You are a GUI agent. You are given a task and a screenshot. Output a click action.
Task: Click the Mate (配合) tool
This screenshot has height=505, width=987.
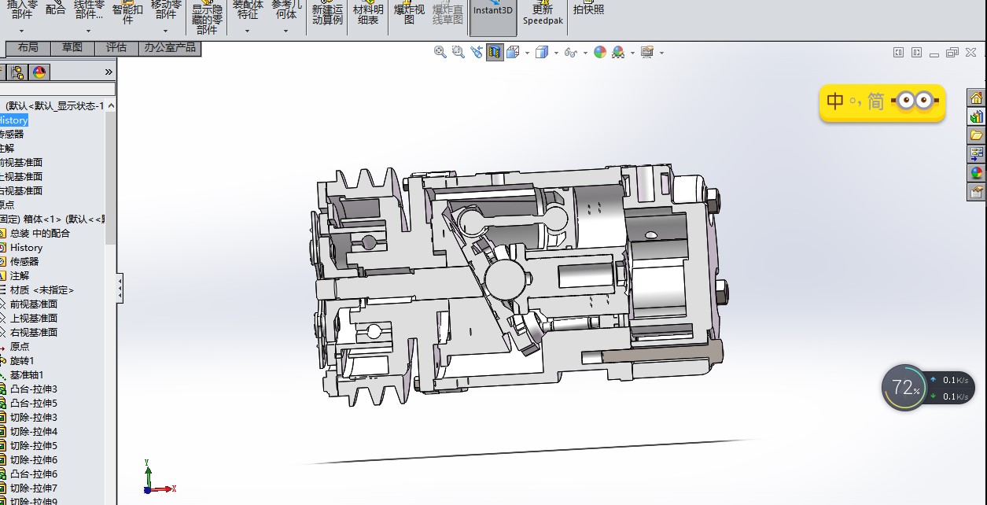56,9
